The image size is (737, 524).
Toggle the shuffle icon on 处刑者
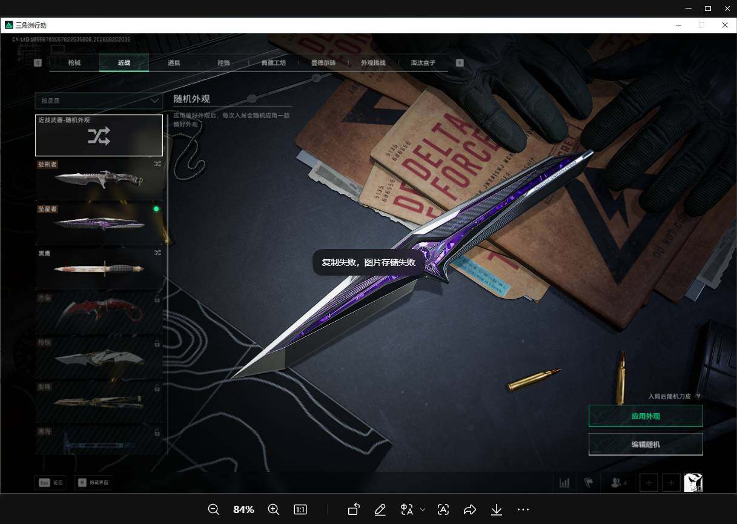click(x=157, y=164)
